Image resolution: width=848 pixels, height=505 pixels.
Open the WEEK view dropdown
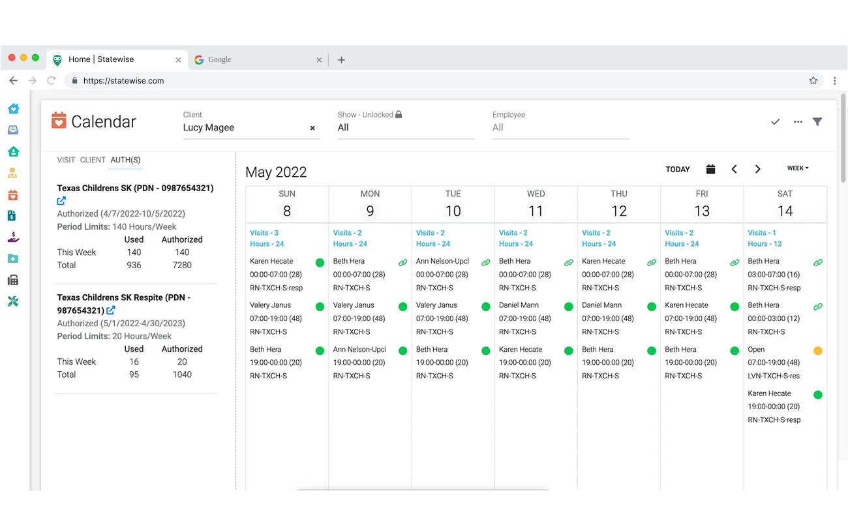[x=798, y=168]
